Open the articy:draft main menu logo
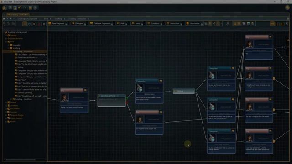The height and width of the screenshot is (164, 292). coord(4,8)
